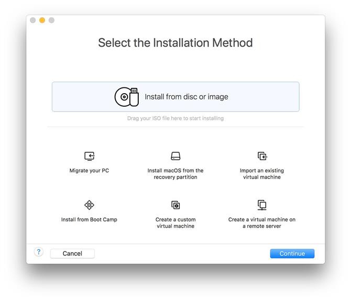Select the Import existing virtual machine icon
Viewport: 351px width, 301px height.
(x=262, y=156)
